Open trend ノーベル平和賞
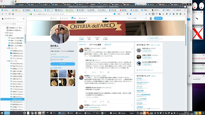 [141, 99]
